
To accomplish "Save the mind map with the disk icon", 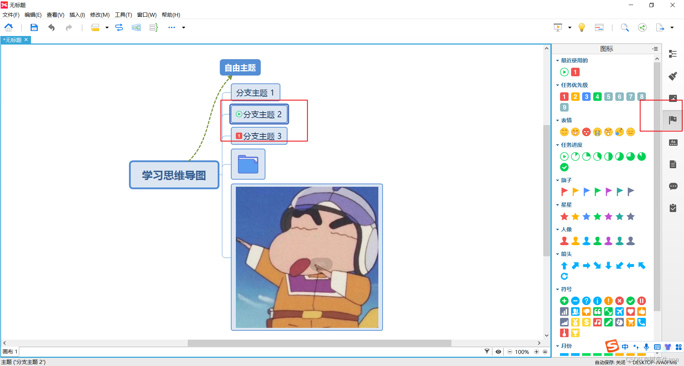I will coord(34,27).
